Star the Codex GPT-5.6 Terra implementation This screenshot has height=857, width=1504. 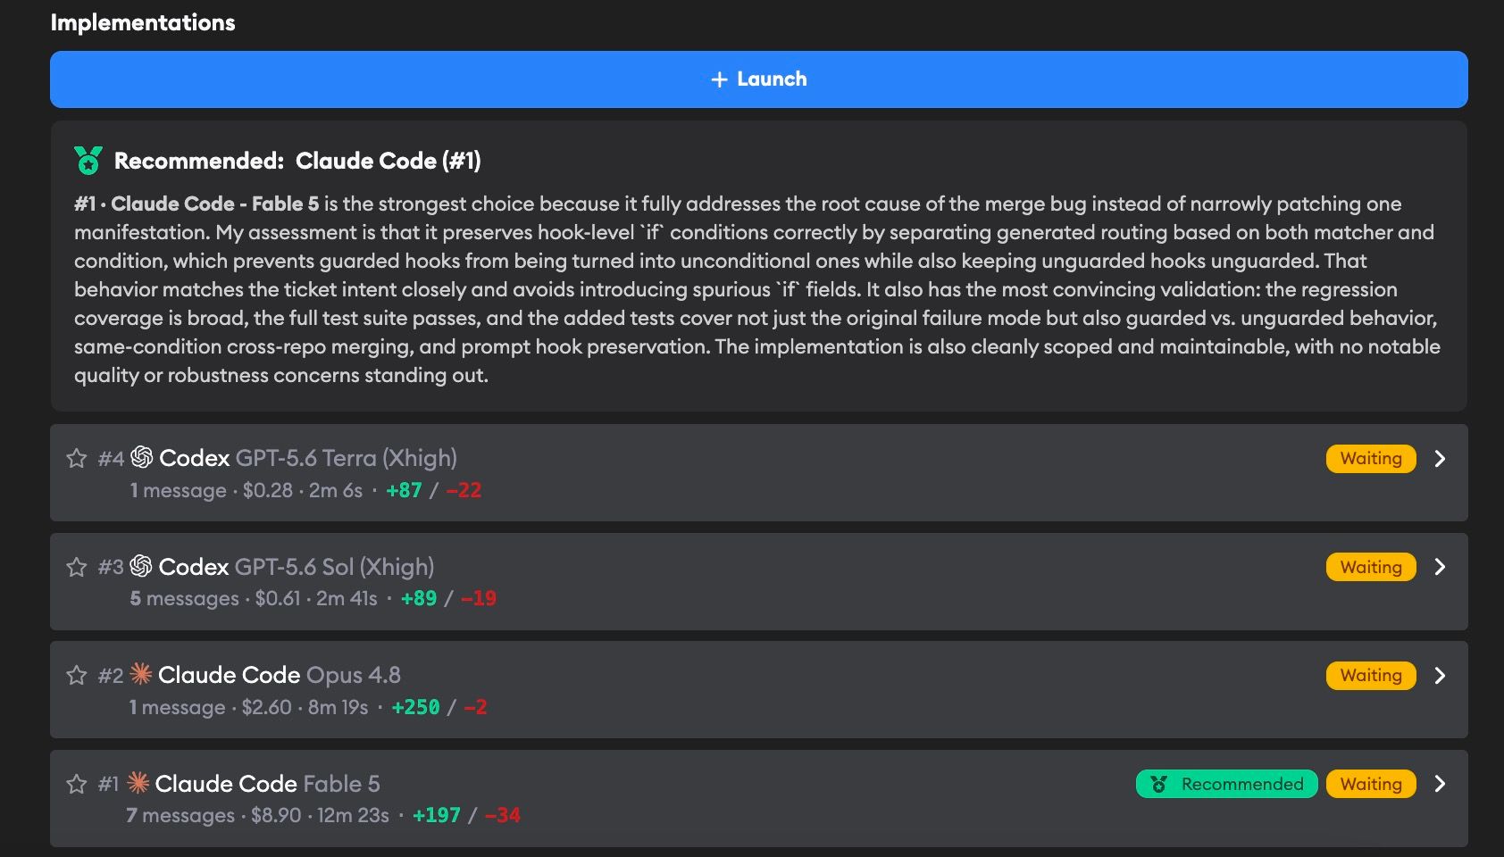(77, 459)
